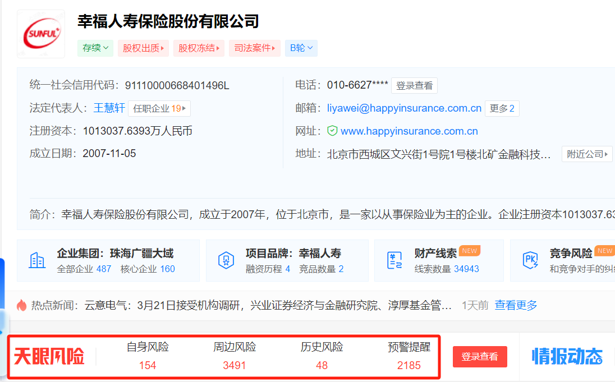The height and width of the screenshot is (382, 615).
Task: Open 附近公司 nearby companies
Action: pyautogui.click(x=587, y=154)
